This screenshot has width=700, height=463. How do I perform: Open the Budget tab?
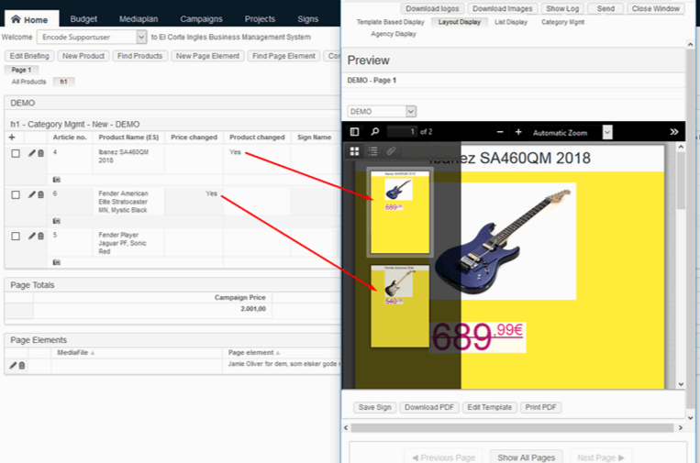pos(83,18)
